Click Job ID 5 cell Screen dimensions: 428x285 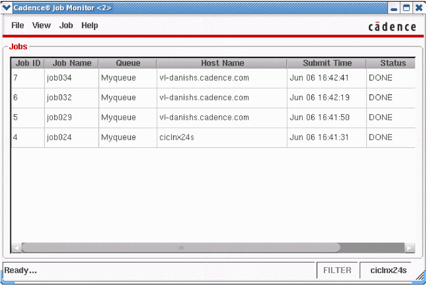28,118
